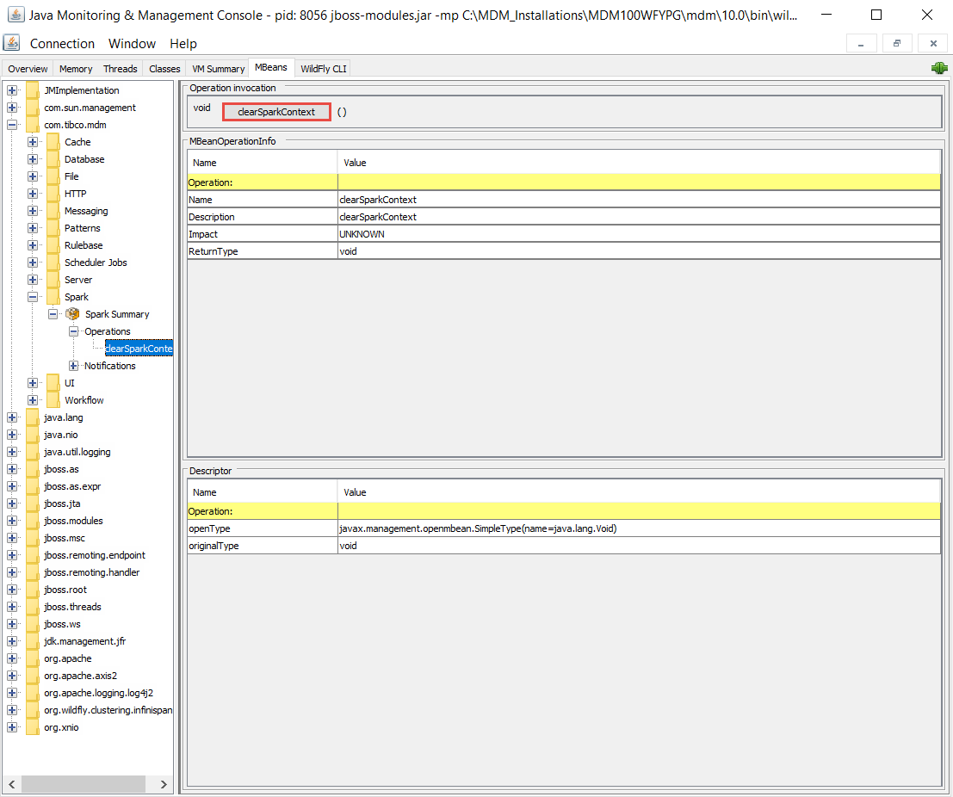This screenshot has height=797, width=953.
Task: Click the internal frame restore icon
Action: pyautogui.click(x=896, y=43)
